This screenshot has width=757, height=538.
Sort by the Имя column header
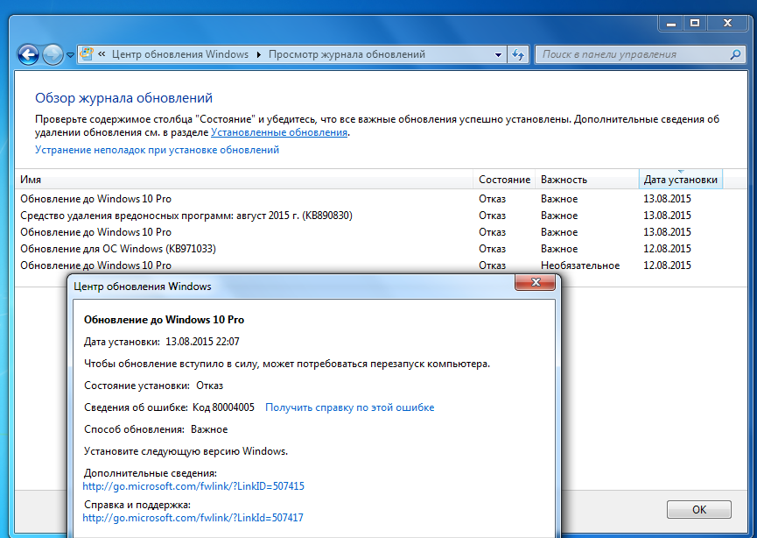tap(244, 180)
